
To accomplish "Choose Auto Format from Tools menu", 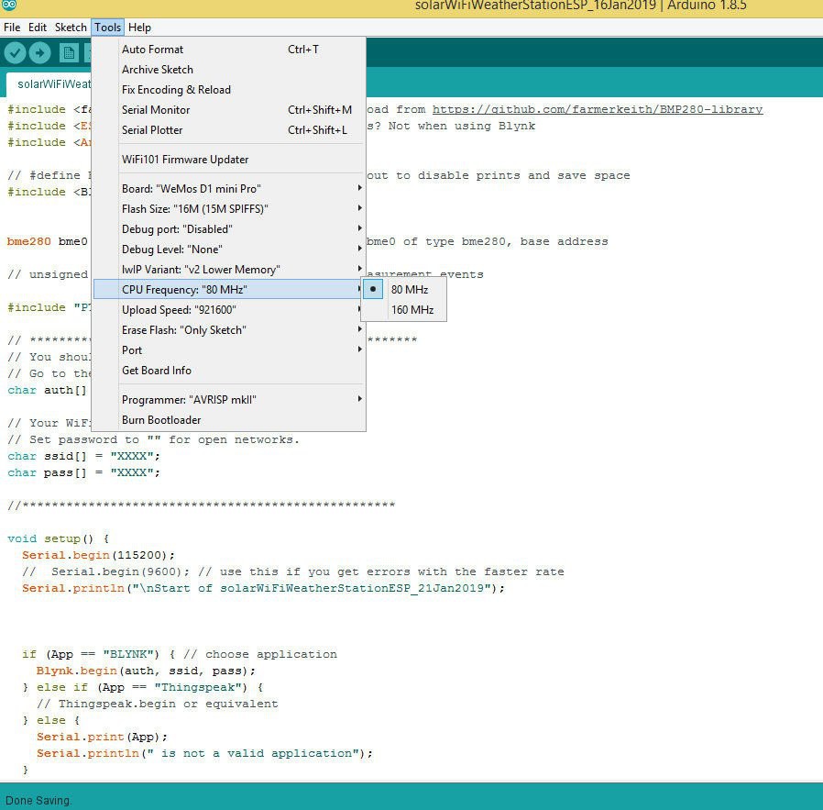I will [228, 50].
